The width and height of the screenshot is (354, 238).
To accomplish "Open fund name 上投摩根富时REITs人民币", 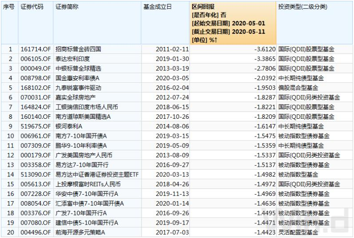I will 88,184.
